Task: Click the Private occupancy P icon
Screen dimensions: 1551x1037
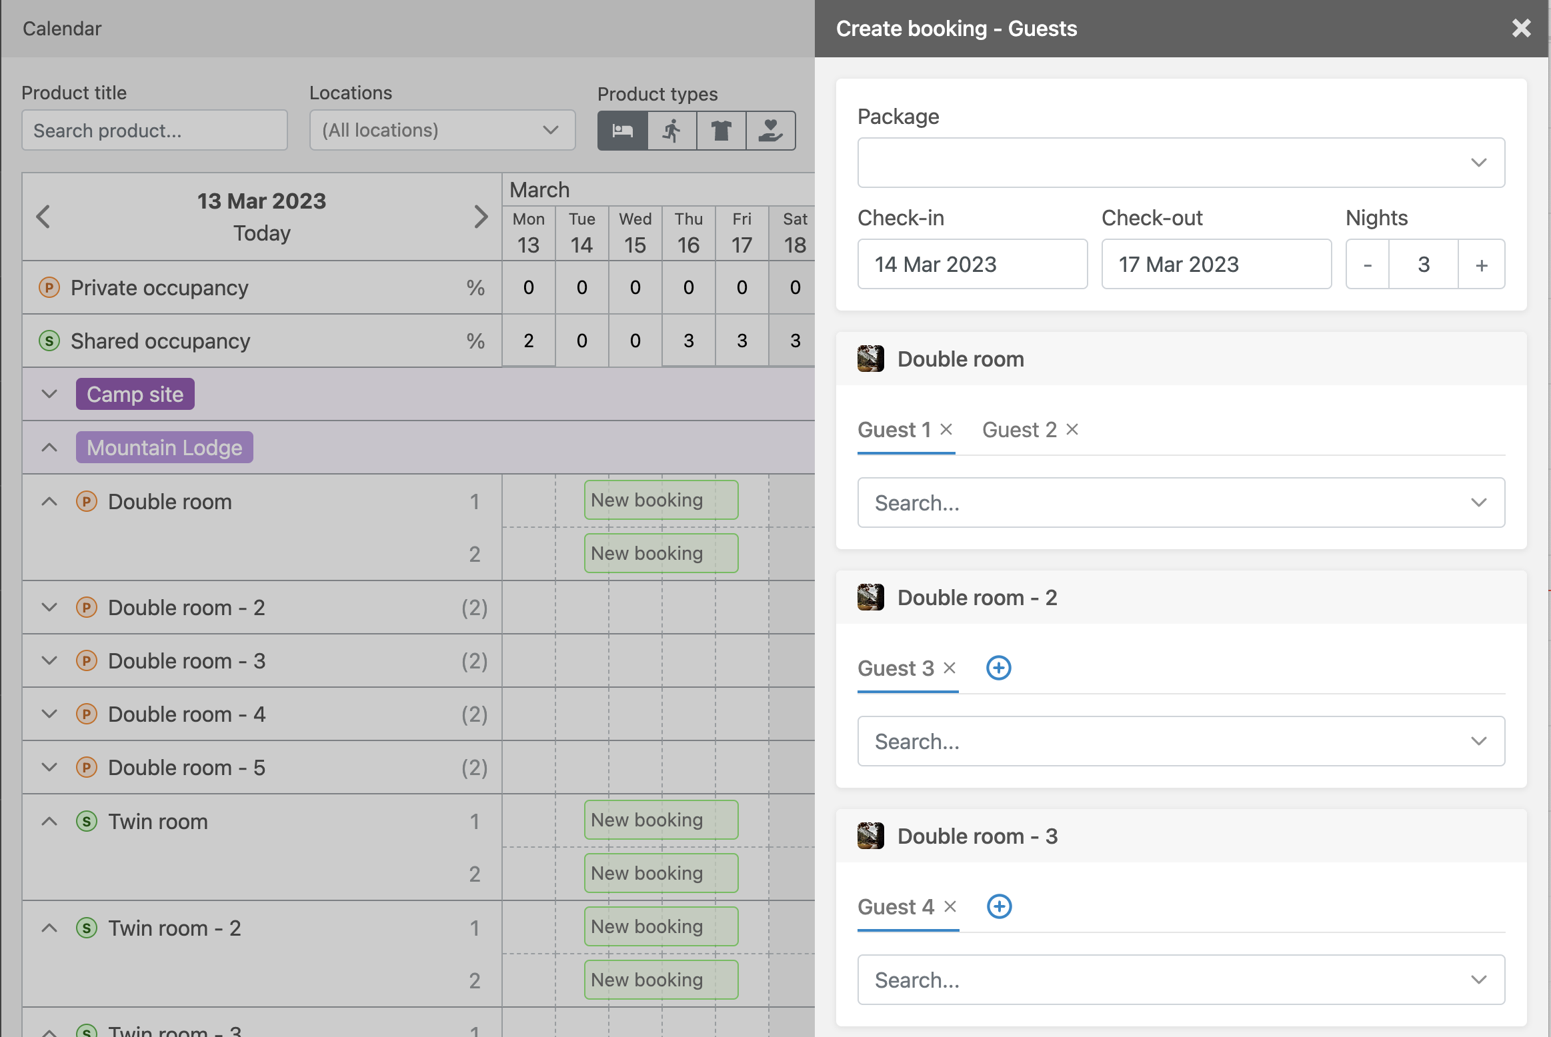Action: point(49,287)
